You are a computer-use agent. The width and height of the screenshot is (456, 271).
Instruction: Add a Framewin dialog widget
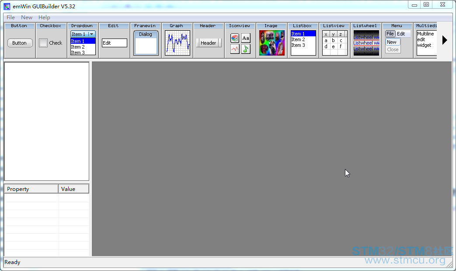click(146, 40)
